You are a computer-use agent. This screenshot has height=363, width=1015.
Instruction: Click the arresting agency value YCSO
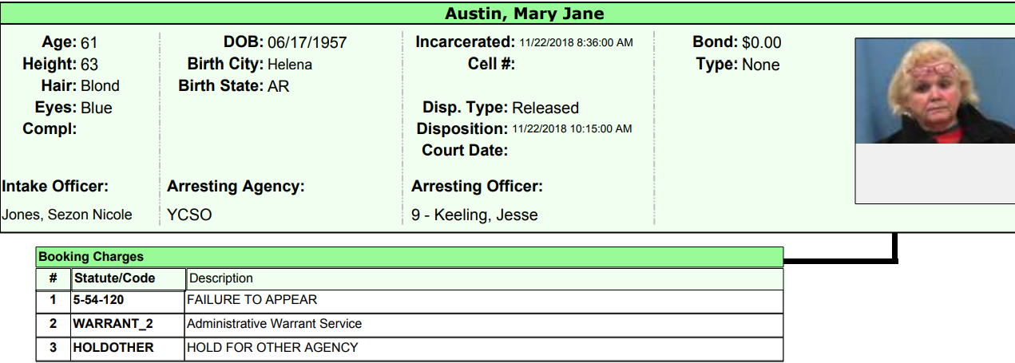coord(189,215)
